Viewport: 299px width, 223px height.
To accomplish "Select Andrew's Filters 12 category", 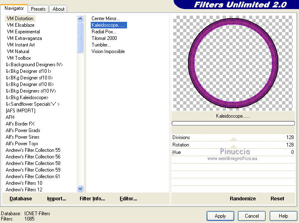I will pos(24,190).
